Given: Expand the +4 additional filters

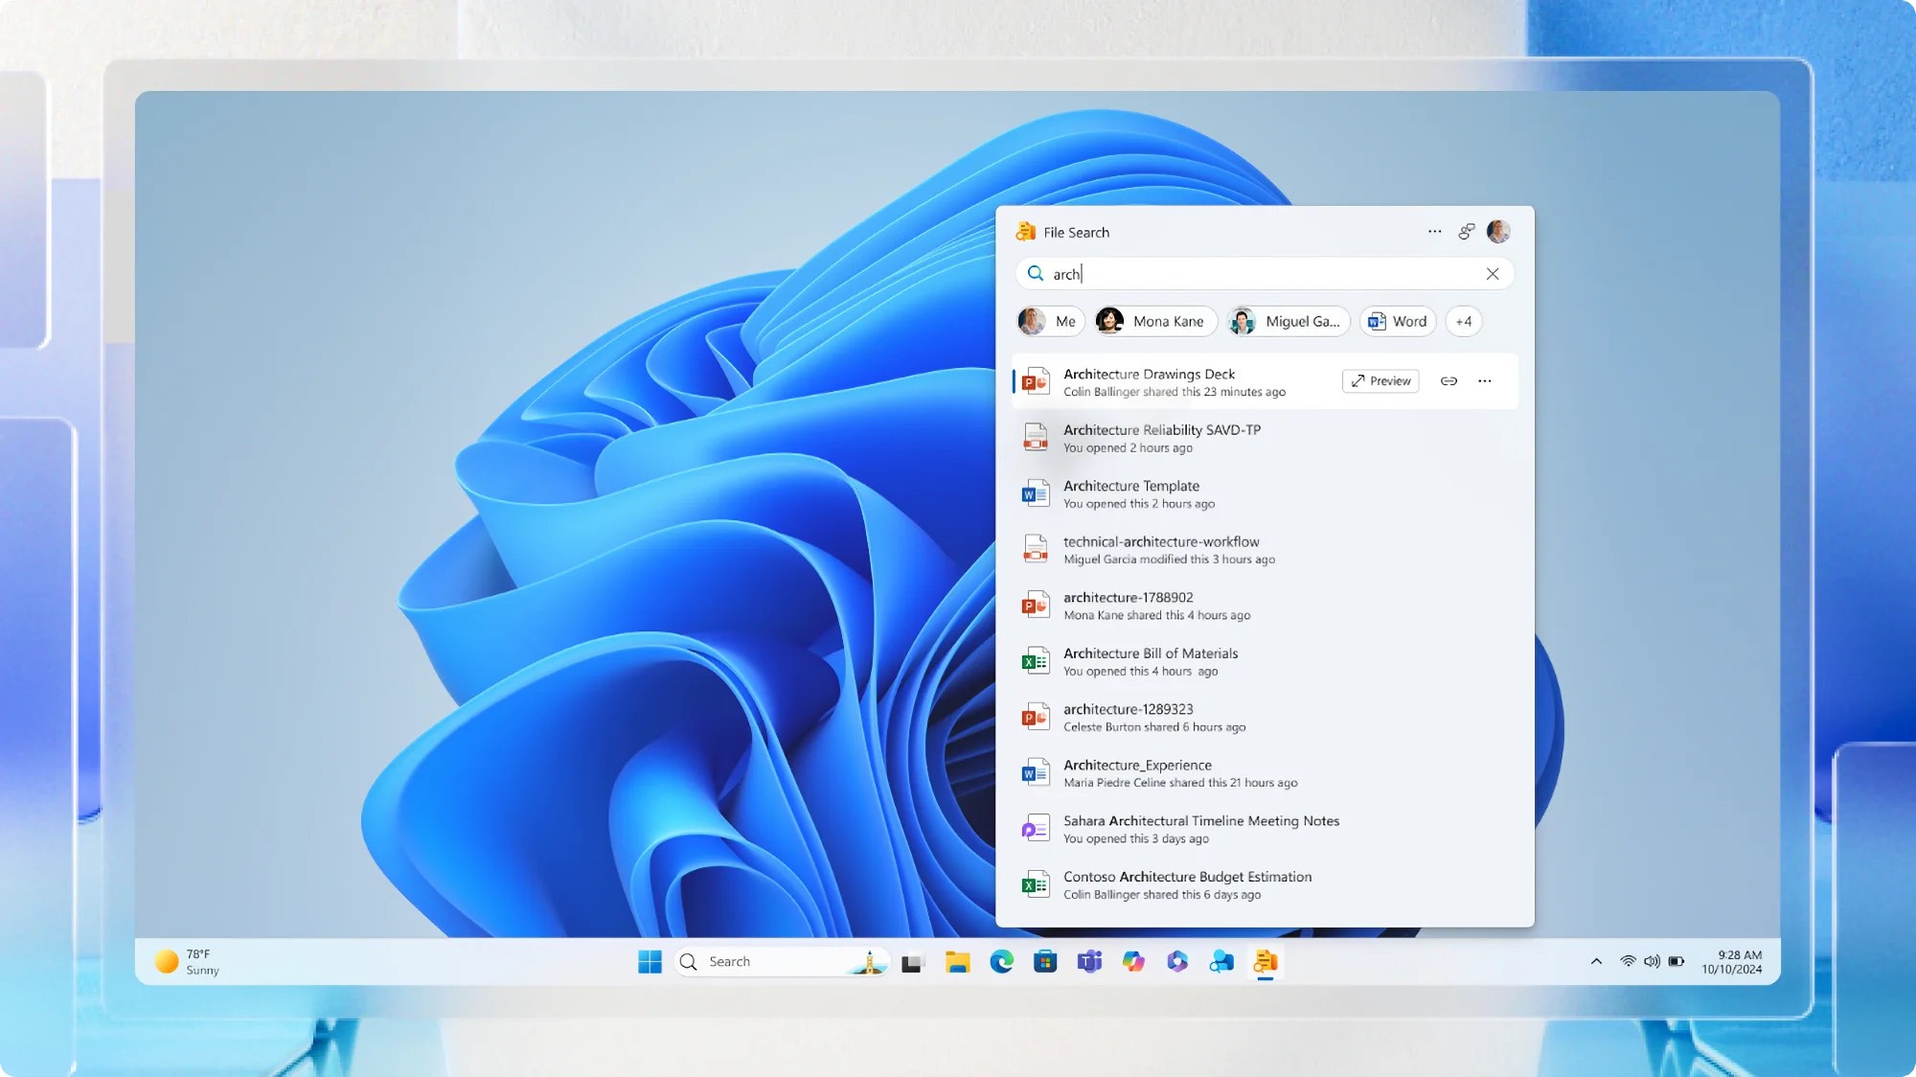Looking at the screenshot, I should (1463, 321).
